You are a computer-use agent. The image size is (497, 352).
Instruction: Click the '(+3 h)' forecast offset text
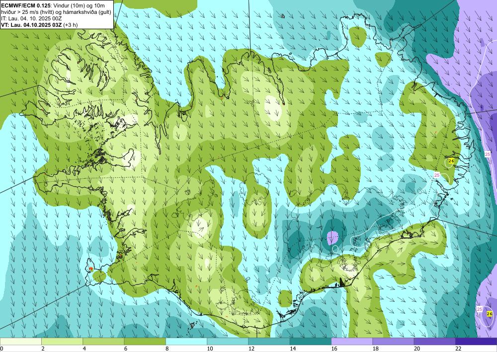[71, 25]
